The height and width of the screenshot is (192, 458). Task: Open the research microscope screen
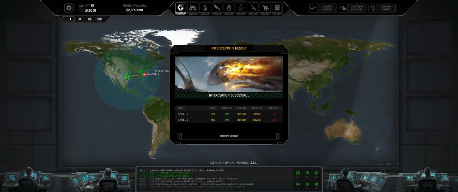205,8
